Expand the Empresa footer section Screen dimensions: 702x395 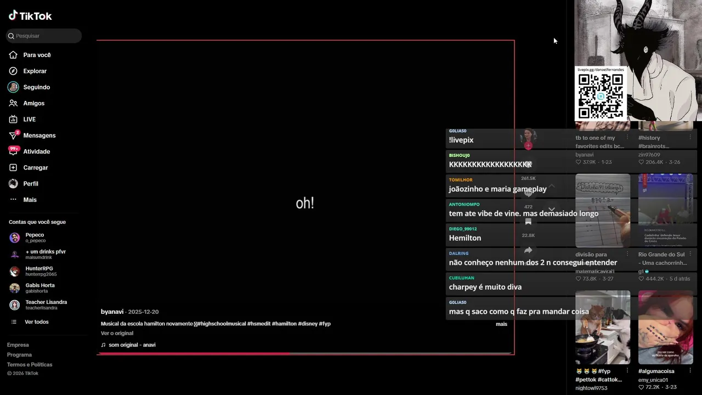click(x=18, y=345)
